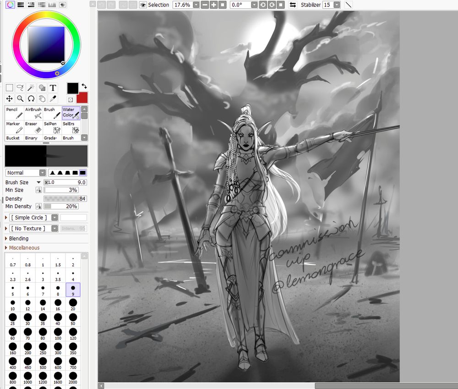Image resolution: width=458 pixels, height=389 pixels.
Task: Click the black foreground color swatch
Action: [73, 88]
